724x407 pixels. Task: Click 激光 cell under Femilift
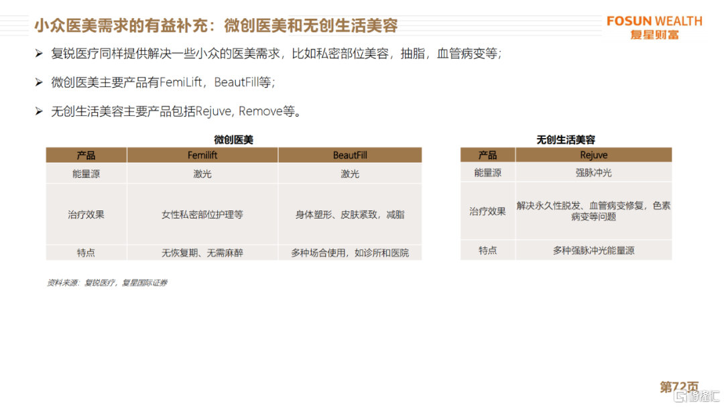coord(202,174)
